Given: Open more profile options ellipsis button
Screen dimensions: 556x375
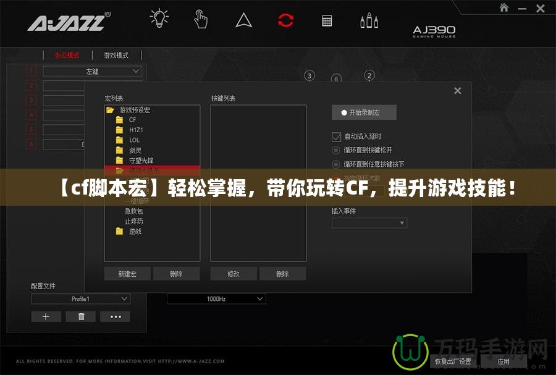Looking at the screenshot, I should pyautogui.click(x=116, y=317).
